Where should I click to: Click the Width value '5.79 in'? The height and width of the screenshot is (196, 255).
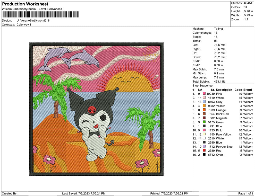tap(249, 15)
